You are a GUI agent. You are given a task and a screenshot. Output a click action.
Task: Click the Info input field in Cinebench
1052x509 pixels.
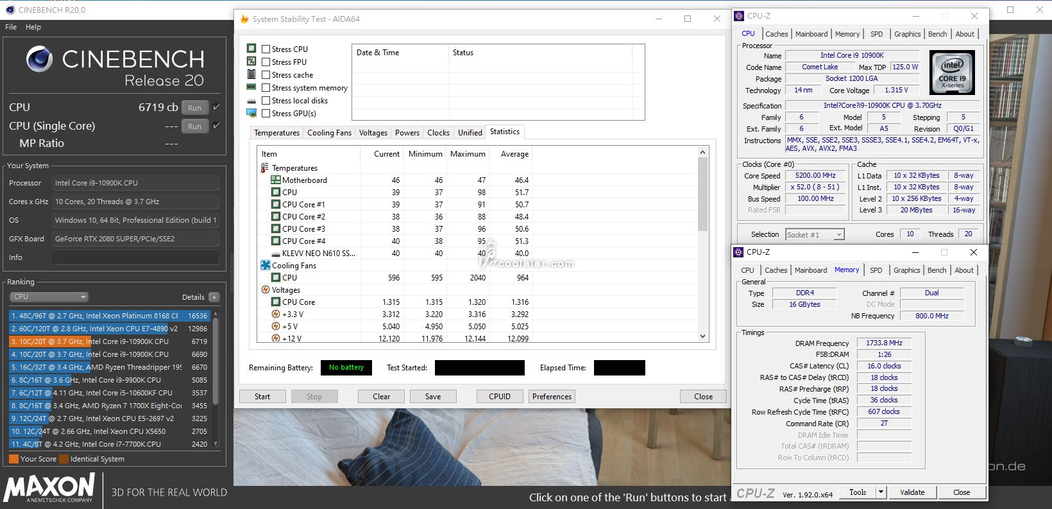pyautogui.click(x=135, y=257)
